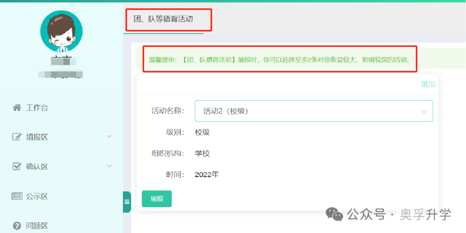Click the green 温馨提示 banner text
The height and width of the screenshot is (233, 466).
pyautogui.click(x=279, y=60)
